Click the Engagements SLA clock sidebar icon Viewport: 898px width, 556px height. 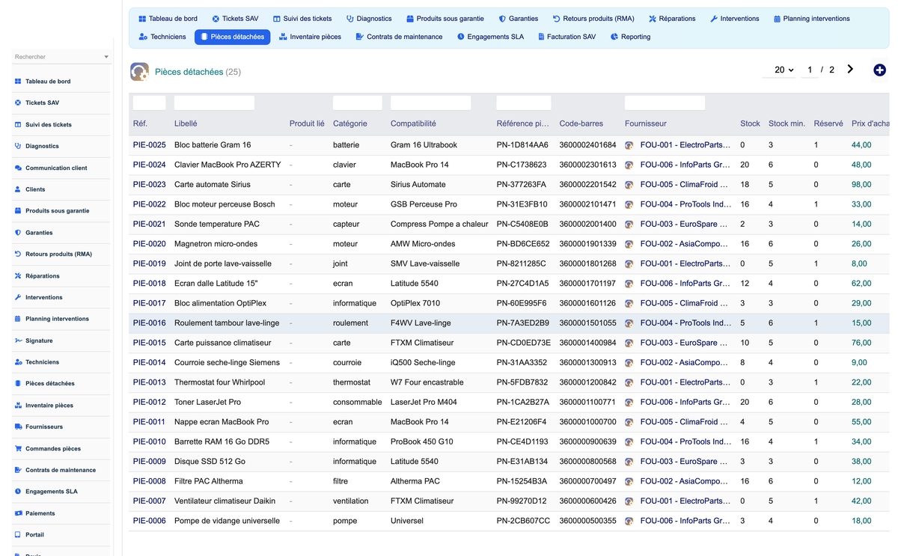pos(18,492)
